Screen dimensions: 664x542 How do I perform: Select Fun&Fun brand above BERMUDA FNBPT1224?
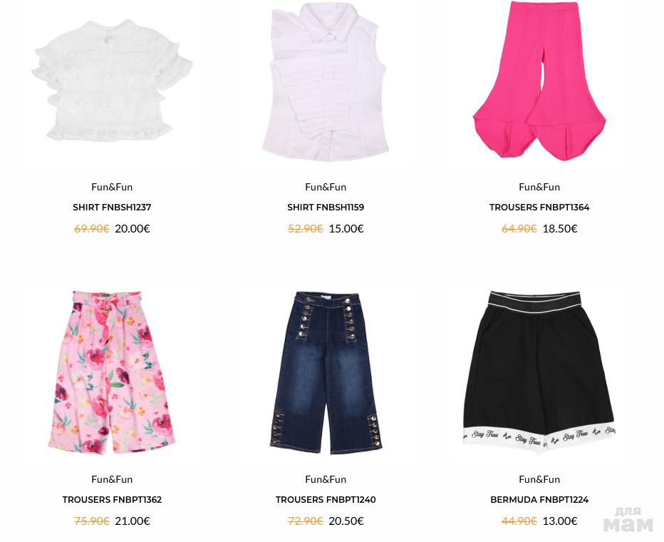(x=539, y=479)
